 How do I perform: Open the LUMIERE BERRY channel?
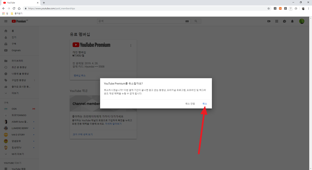point(19,128)
